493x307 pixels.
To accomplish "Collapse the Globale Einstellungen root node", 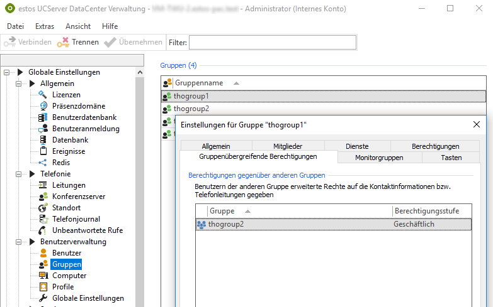I will (7, 72).
